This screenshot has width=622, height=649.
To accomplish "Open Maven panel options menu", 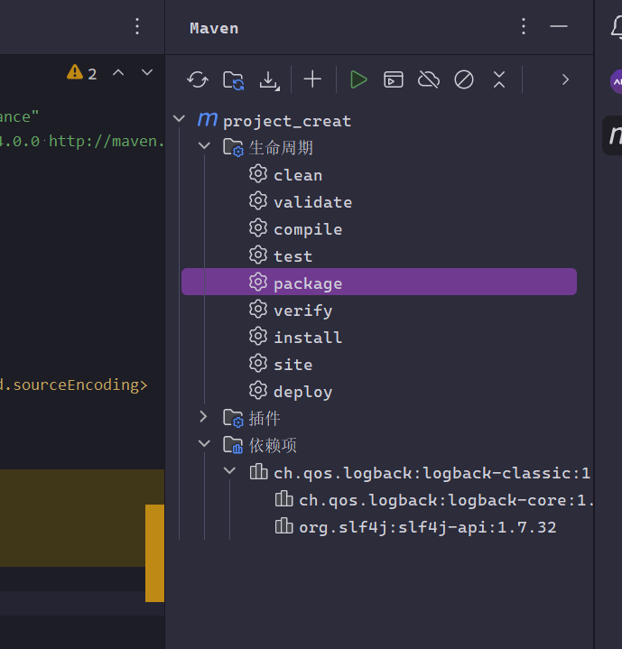I will [x=524, y=26].
